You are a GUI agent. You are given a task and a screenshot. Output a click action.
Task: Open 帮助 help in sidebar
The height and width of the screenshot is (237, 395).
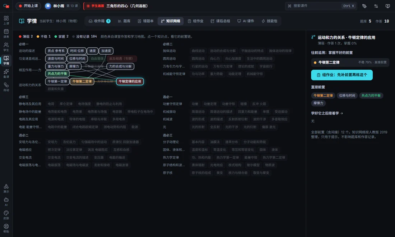coord(6,228)
